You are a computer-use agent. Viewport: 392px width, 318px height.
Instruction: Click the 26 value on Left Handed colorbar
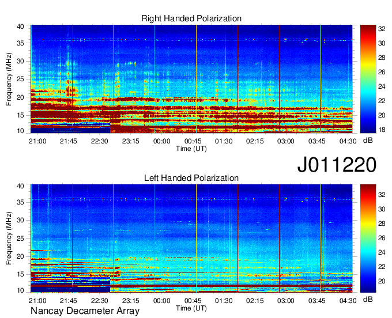point(382,238)
